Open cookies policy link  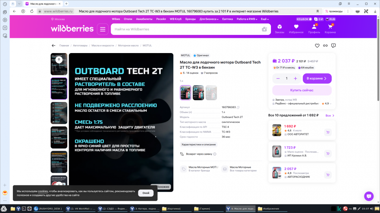(43, 191)
